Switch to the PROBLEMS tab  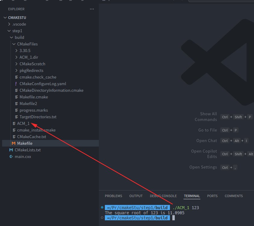coord(113,196)
